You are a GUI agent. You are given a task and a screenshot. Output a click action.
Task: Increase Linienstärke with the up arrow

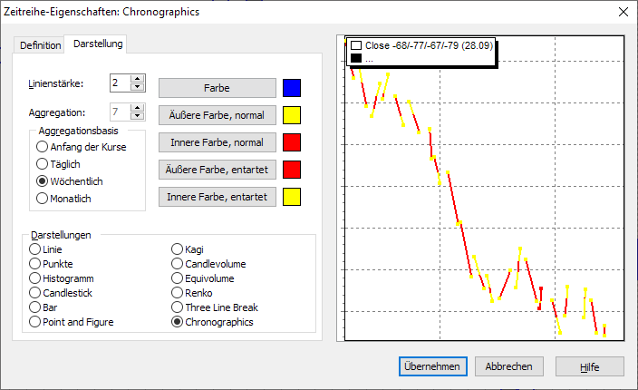point(138,79)
